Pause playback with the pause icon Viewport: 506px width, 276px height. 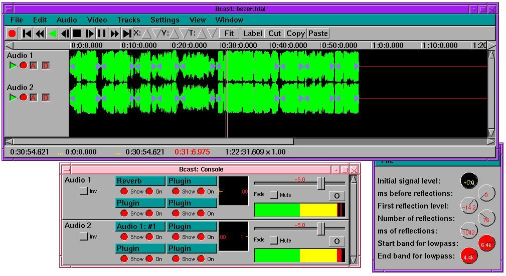coord(102,33)
